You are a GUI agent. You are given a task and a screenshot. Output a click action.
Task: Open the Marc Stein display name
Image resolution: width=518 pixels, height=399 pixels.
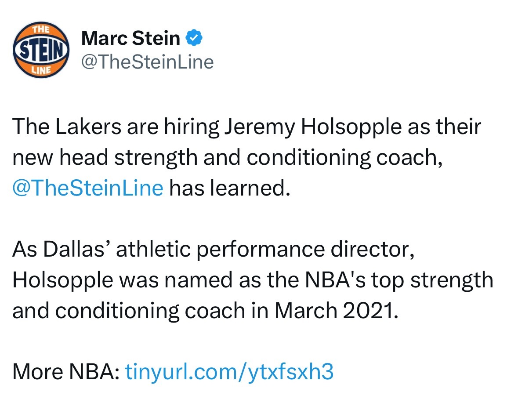pyautogui.click(x=130, y=38)
